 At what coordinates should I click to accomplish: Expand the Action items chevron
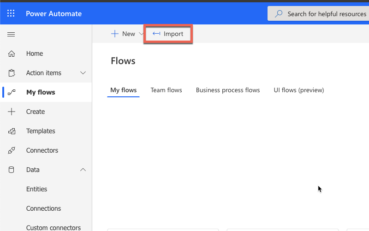[83, 73]
